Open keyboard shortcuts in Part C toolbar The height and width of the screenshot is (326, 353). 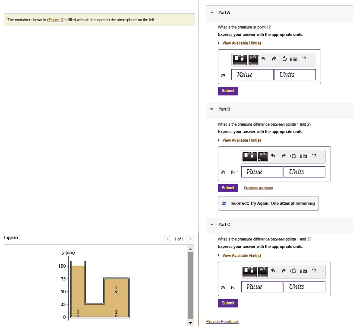pyautogui.click(x=303, y=271)
